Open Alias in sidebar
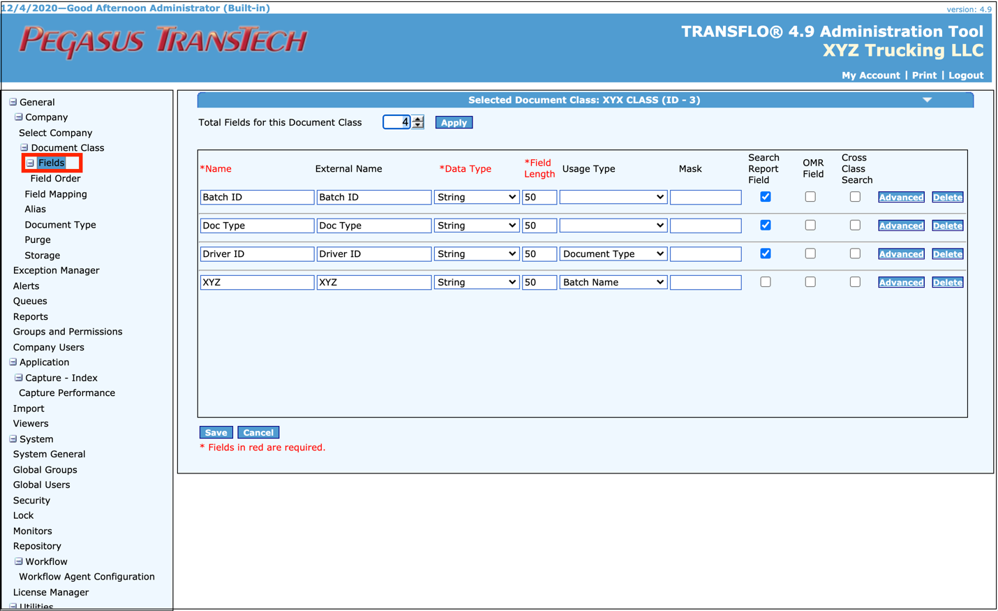The image size is (998, 611). (35, 209)
